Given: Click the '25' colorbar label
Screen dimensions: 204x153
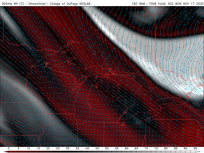Looking at the screenshot, I should pyautogui.click(x=58, y=148).
